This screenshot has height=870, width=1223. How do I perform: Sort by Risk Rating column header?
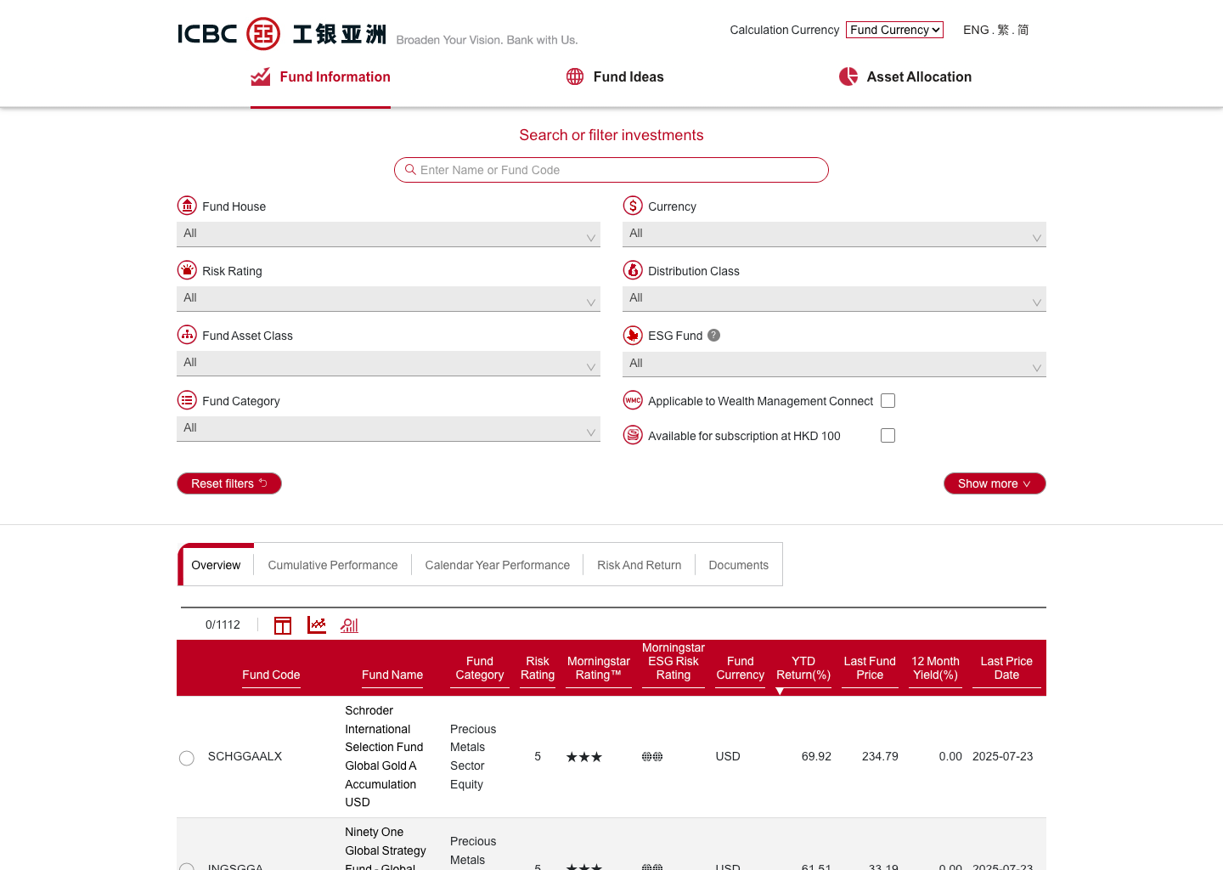click(x=538, y=668)
